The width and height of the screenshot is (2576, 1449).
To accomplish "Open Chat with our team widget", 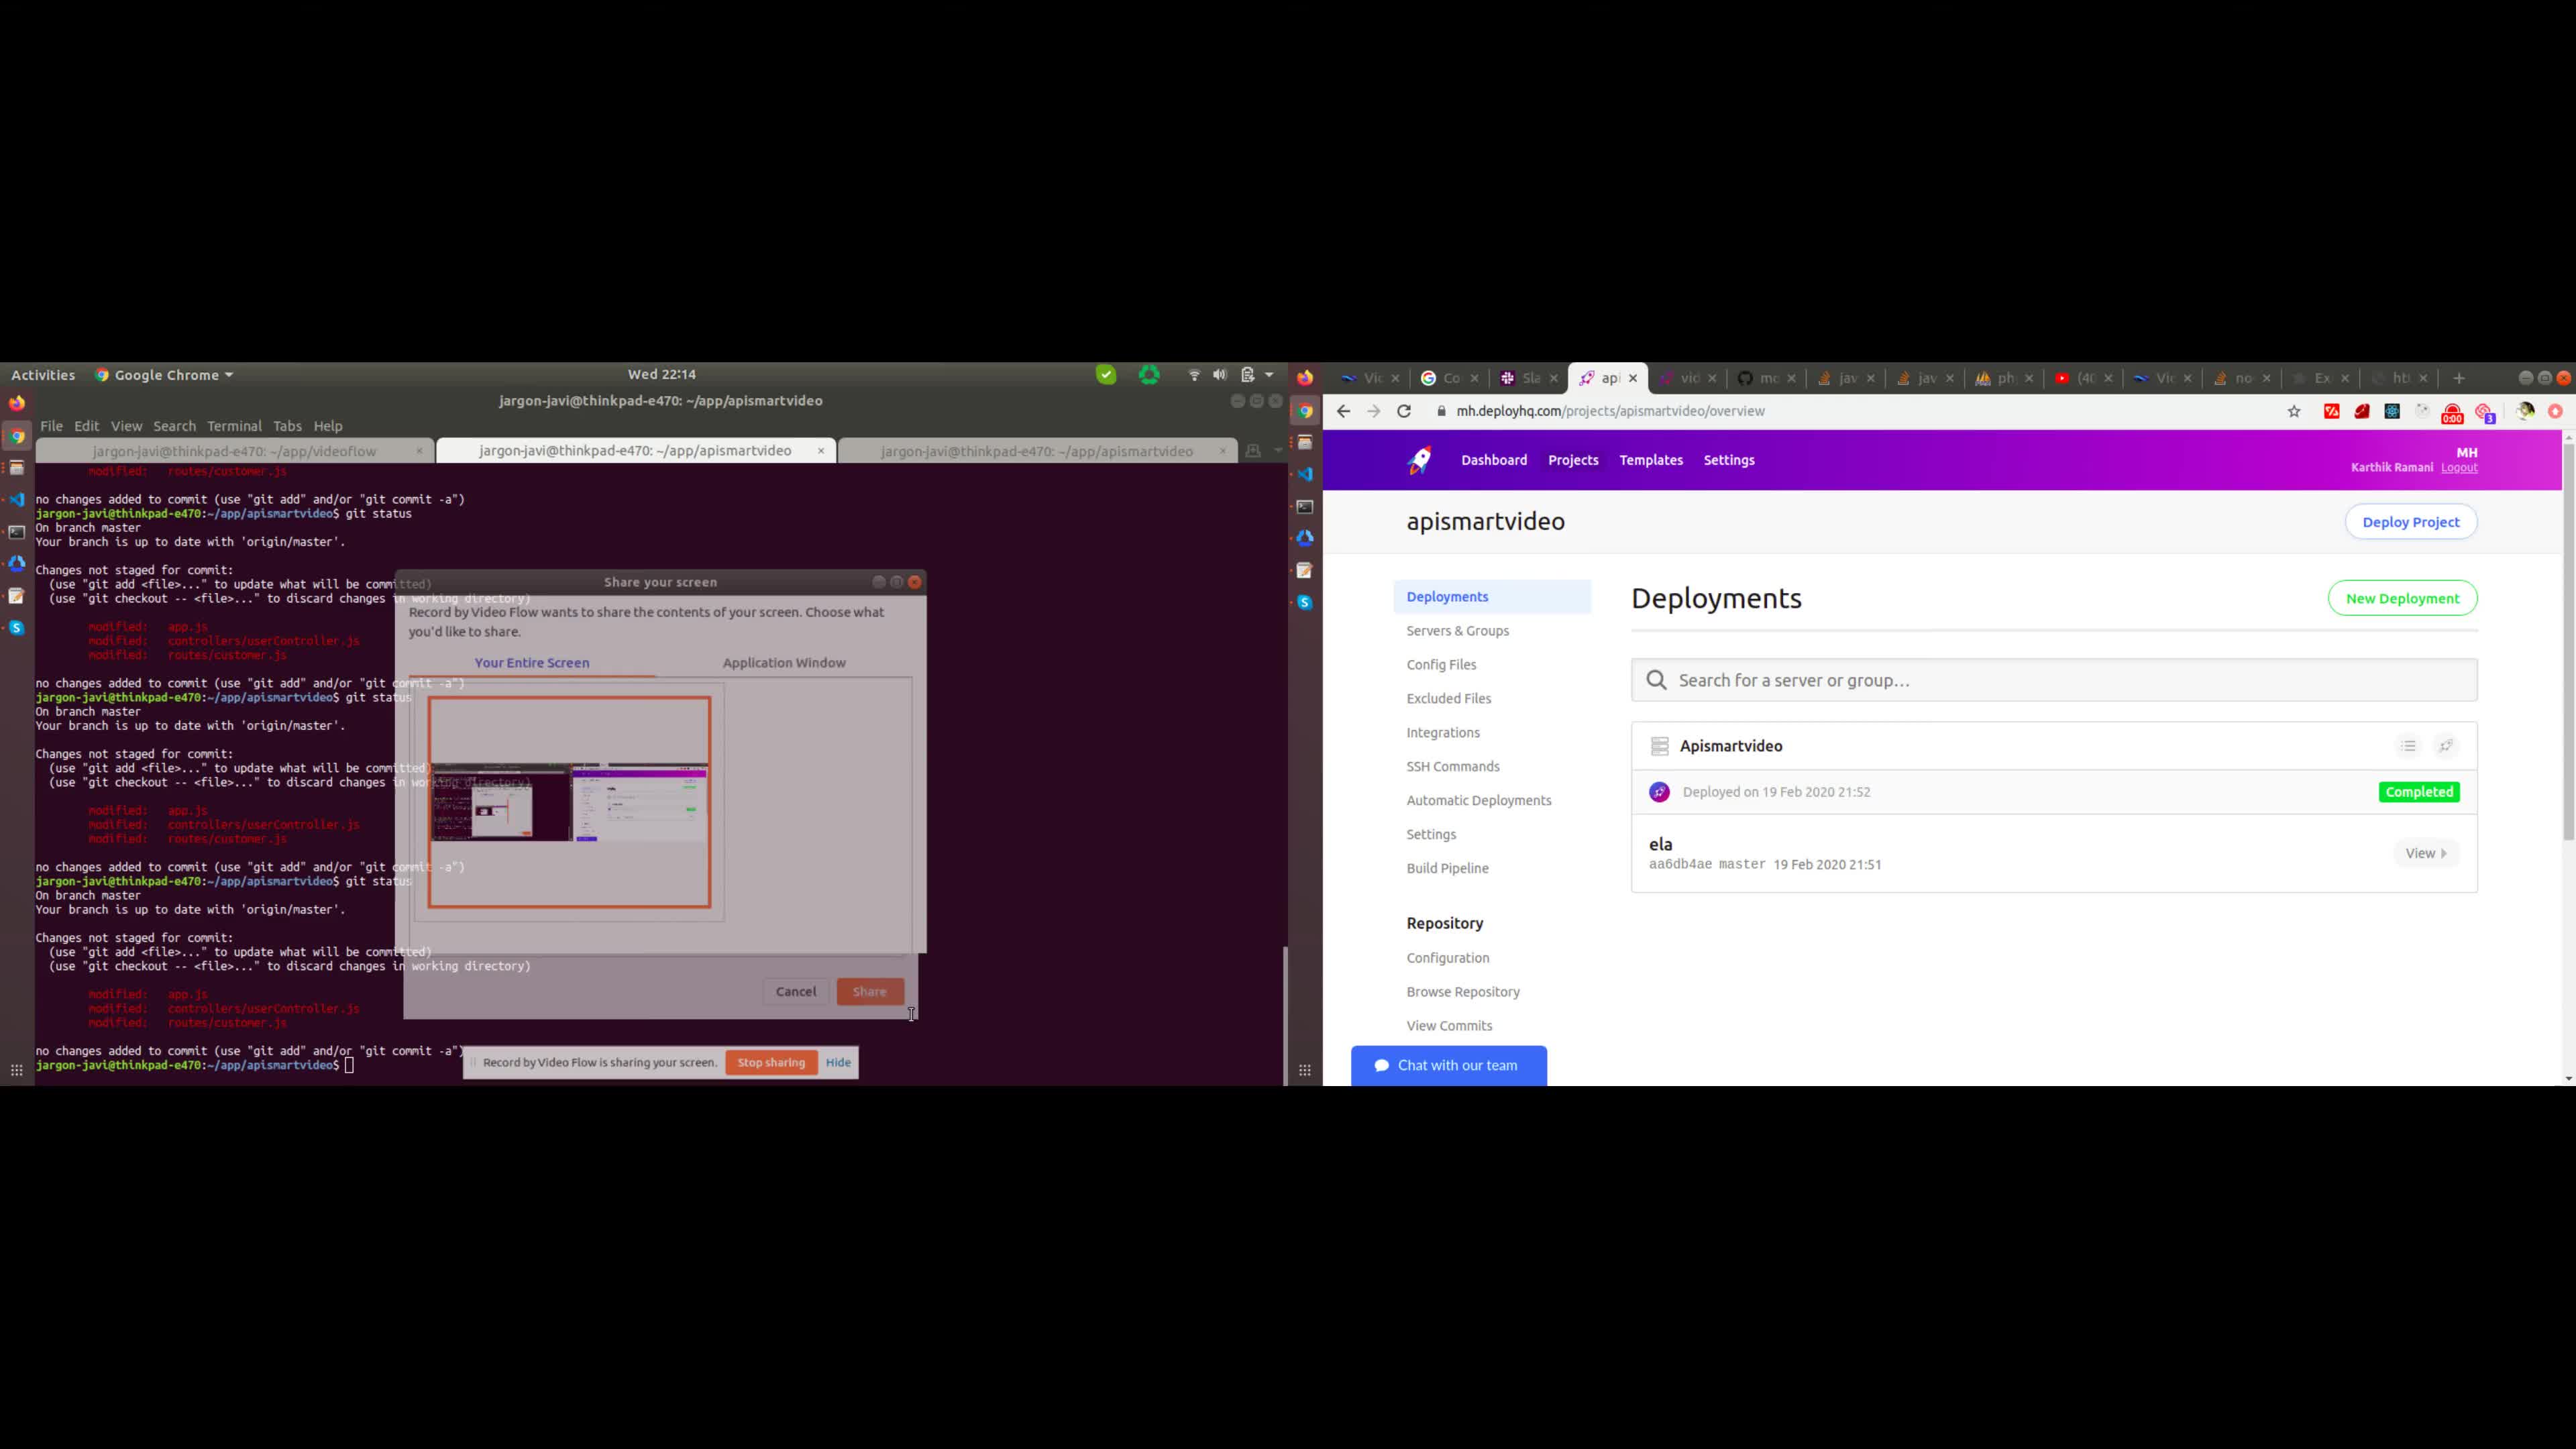I will click(x=1448, y=1066).
